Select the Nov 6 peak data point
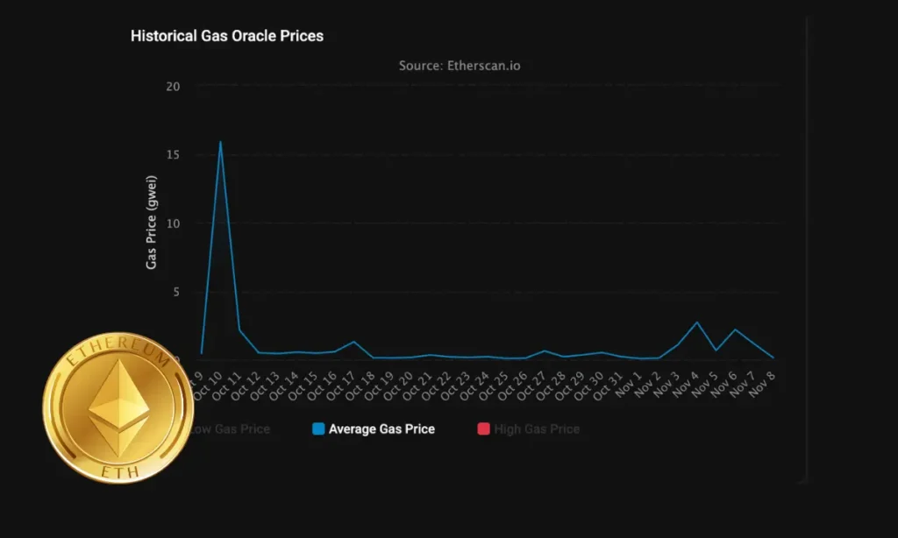The width and height of the screenshot is (898, 538). click(x=735, y=329)
